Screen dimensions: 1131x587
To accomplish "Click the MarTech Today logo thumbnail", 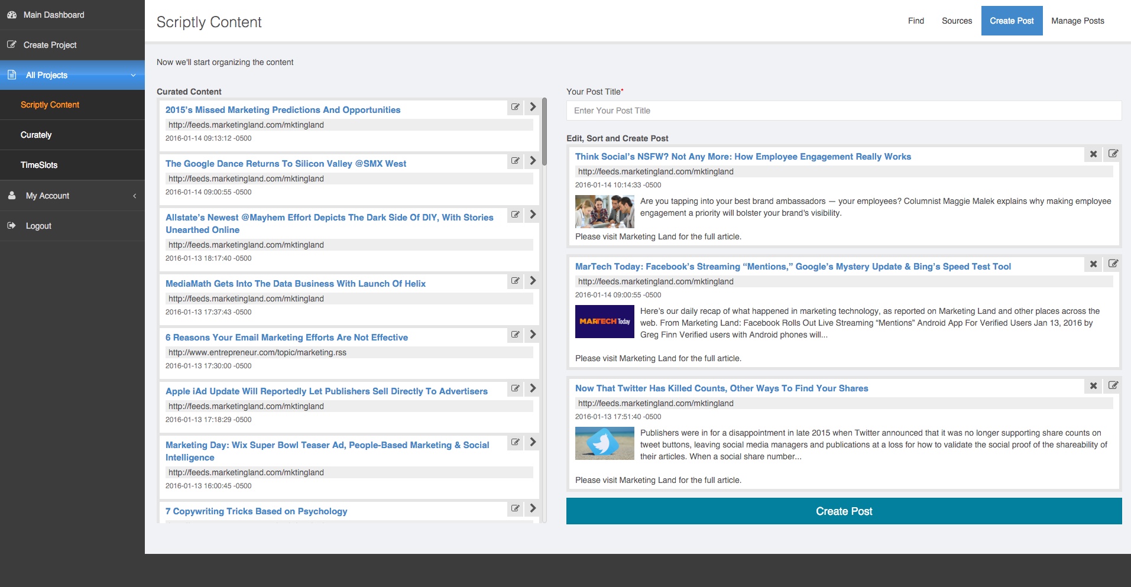I will (604, 322).
